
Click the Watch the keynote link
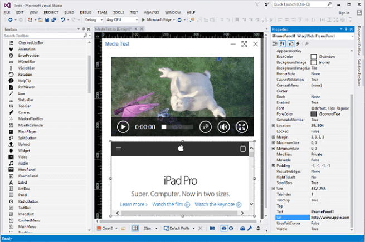(x=218, y=204)
